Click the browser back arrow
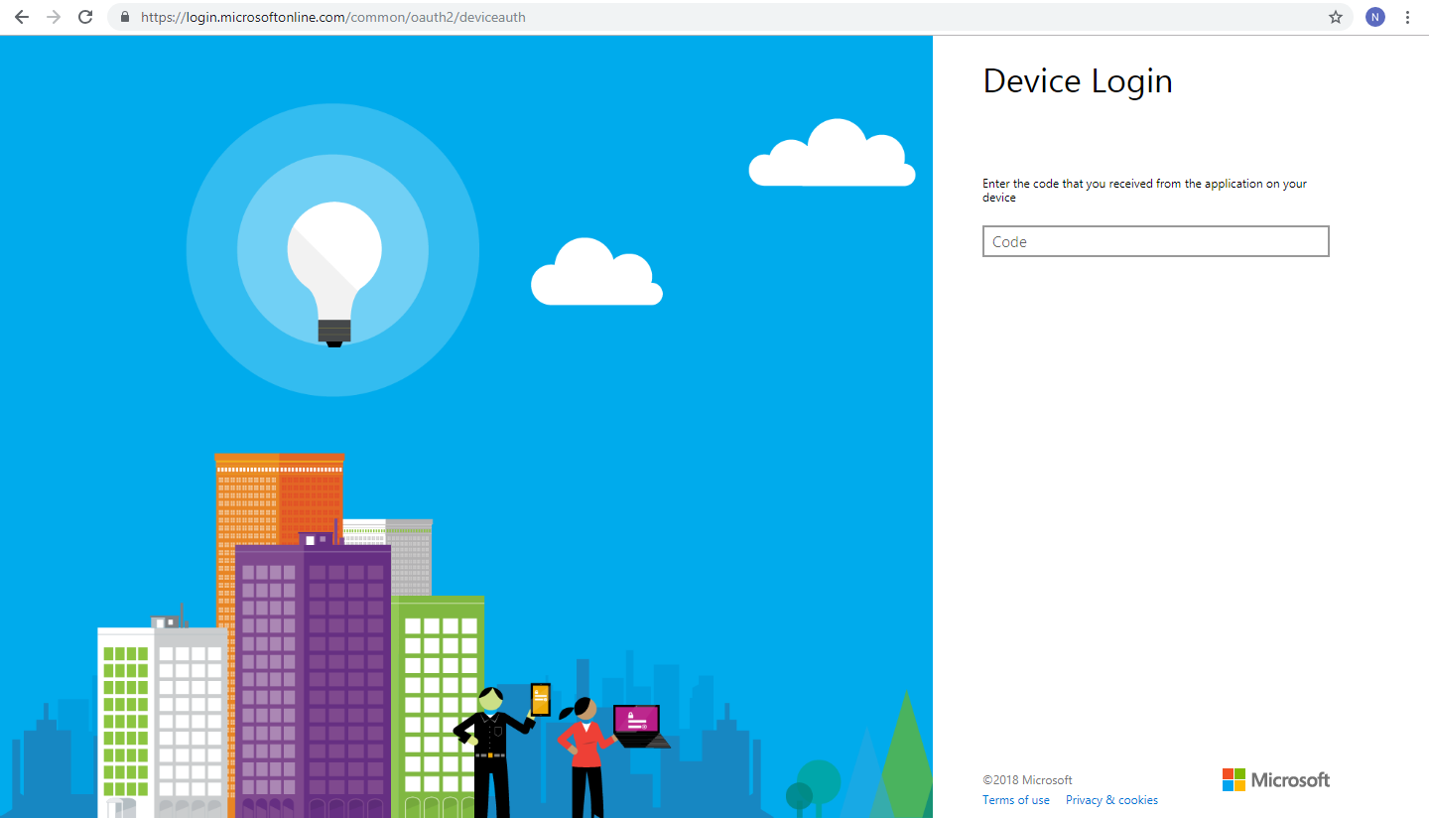Image resolution: width=1429 pixels, height=818 pixels. tap(22, 17)
